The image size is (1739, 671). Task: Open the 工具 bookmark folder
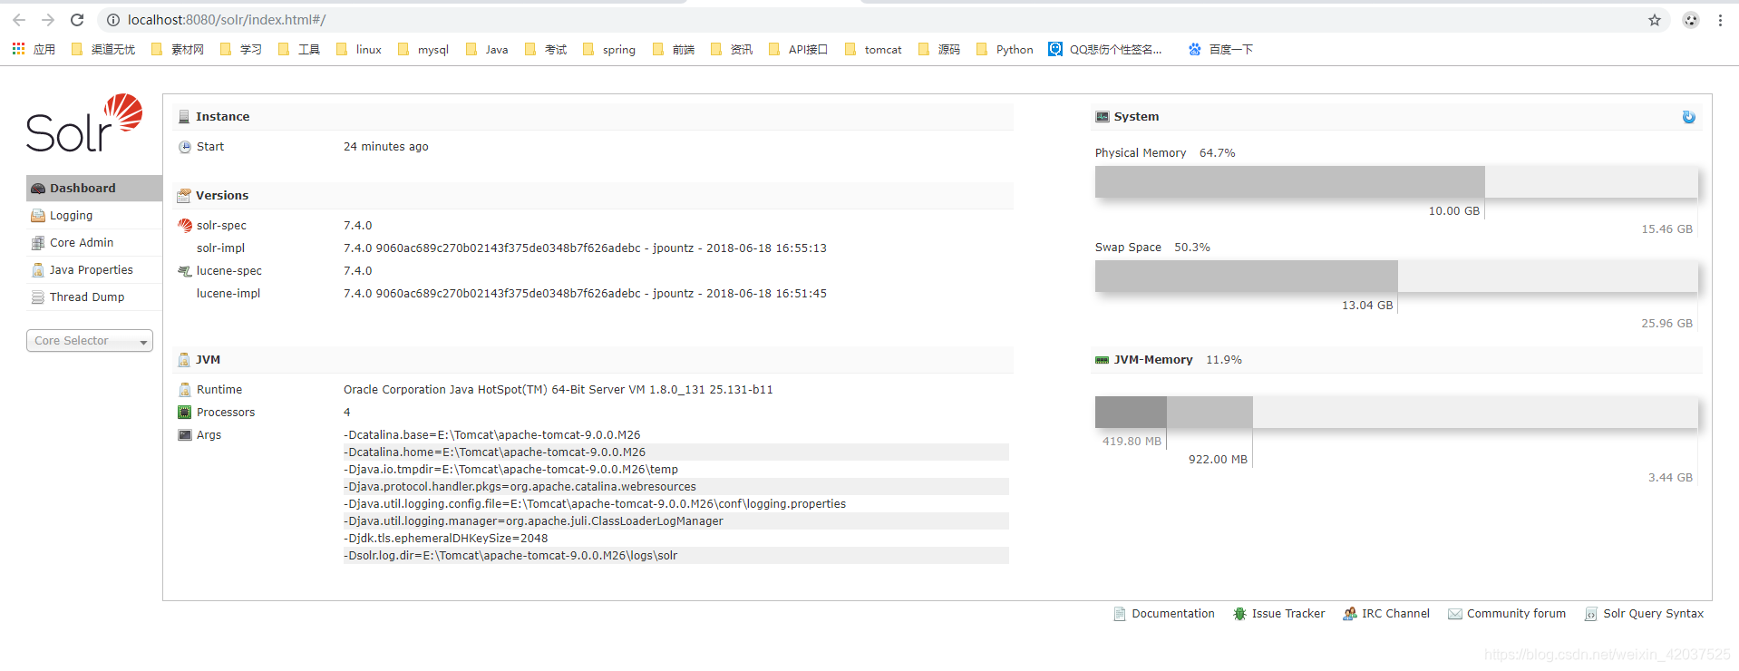(299, 49)
